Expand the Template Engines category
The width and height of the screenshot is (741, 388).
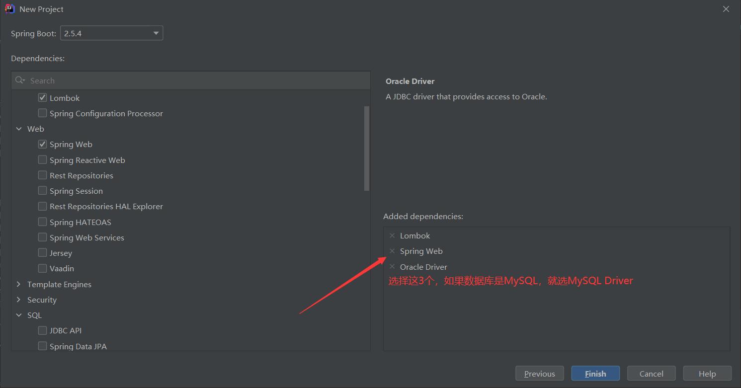(19, 284)
